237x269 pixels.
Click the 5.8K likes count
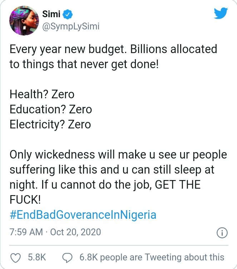coord(37,257)
